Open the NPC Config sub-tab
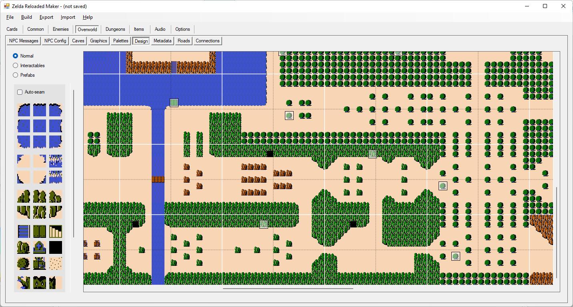Screen dimensions: 573x307 tap(55, 41)
